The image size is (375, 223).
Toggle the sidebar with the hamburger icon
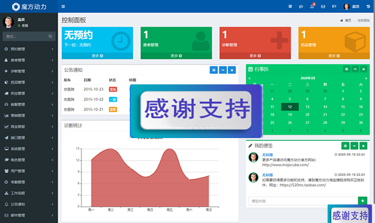63,6
